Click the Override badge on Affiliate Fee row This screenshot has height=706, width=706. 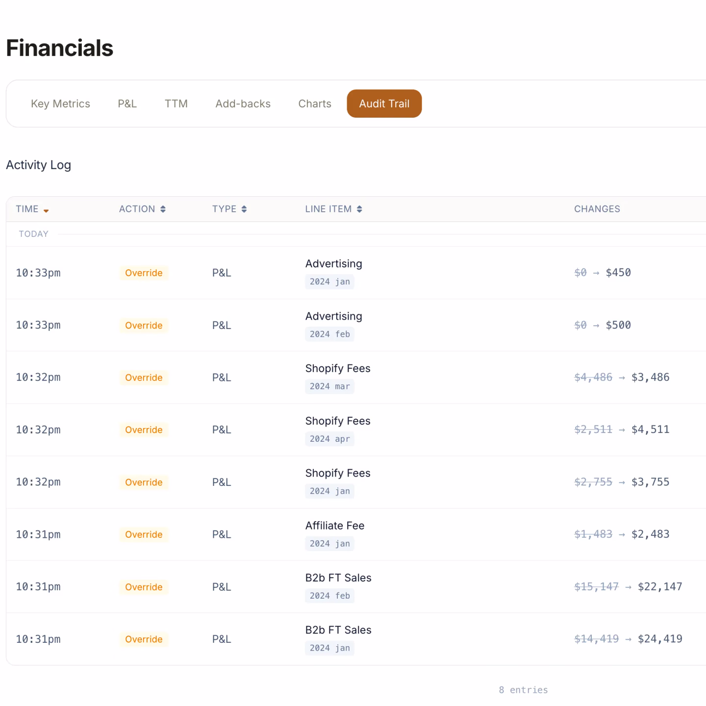(144, 534)
